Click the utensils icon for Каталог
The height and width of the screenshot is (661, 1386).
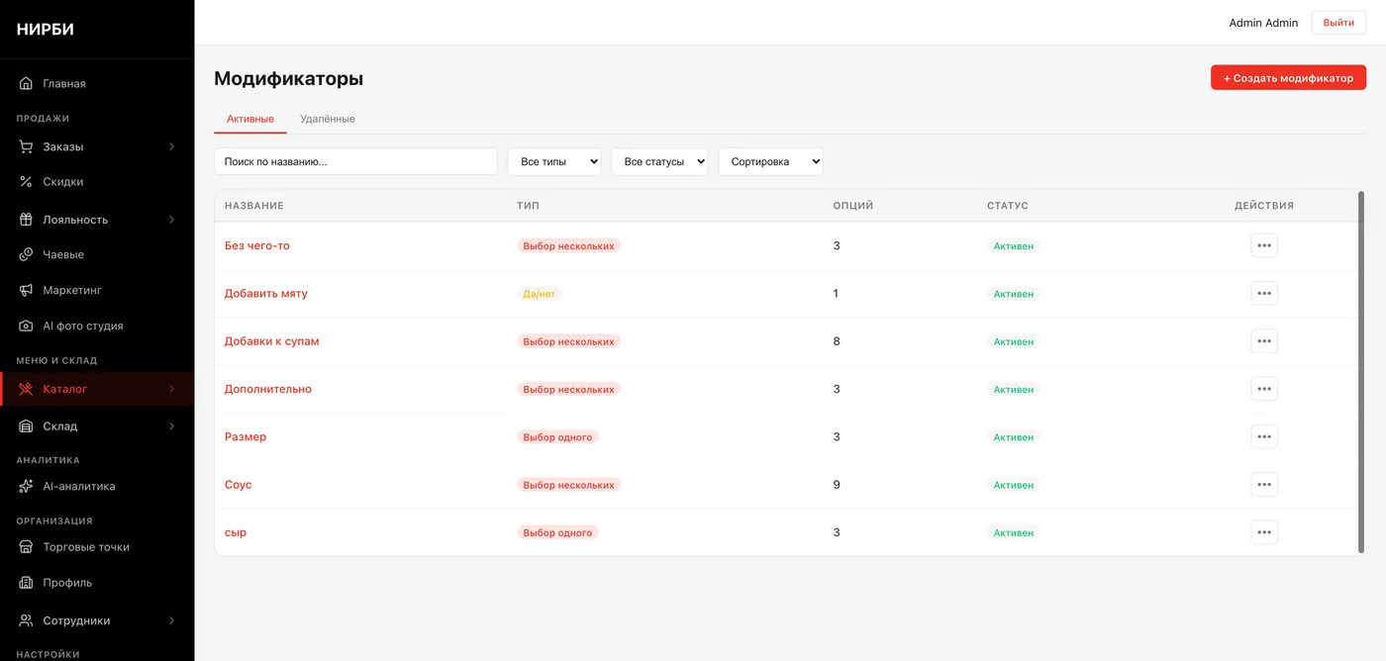[x=27, y=389]
